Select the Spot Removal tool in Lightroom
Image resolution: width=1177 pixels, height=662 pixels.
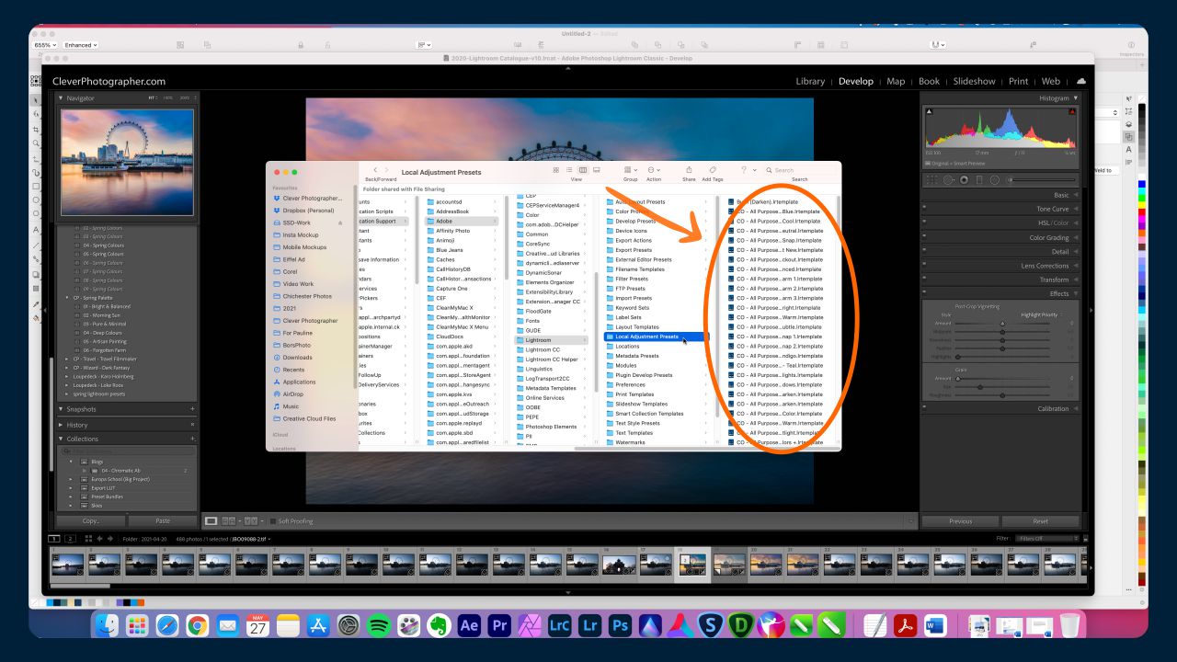pos(947,179)
